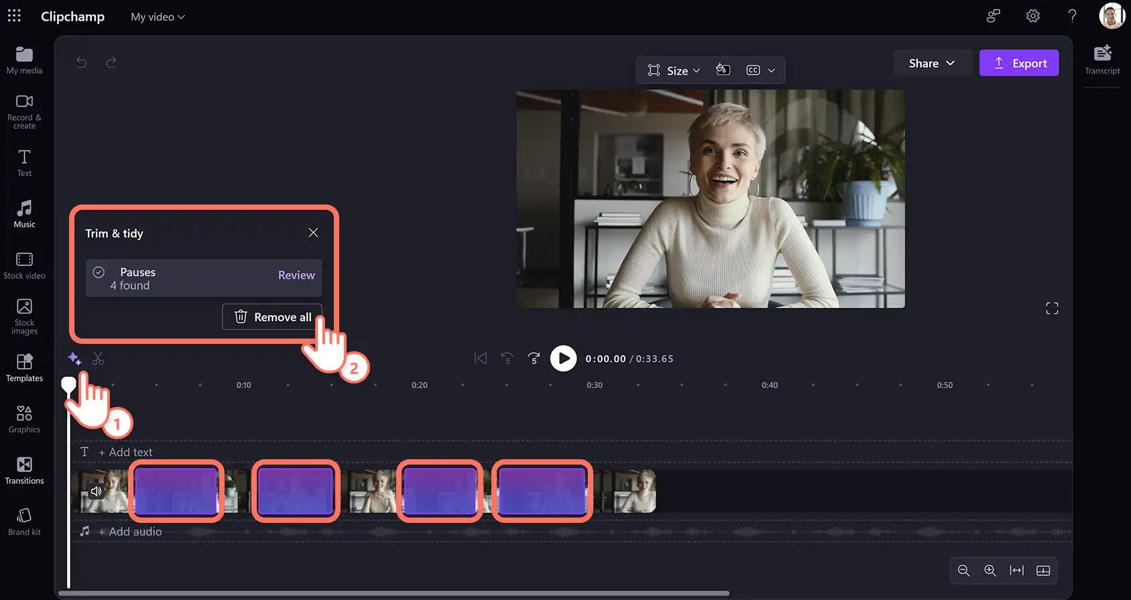Viewport: 1131px width, 600px height.
Task: Click the background removal icon in toolbar
Action: point(723,70)
